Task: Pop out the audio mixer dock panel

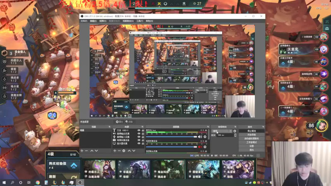Action: tap(208, 127)
